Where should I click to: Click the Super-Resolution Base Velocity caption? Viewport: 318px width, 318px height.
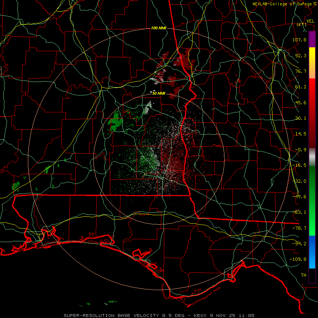pos(159,316)
